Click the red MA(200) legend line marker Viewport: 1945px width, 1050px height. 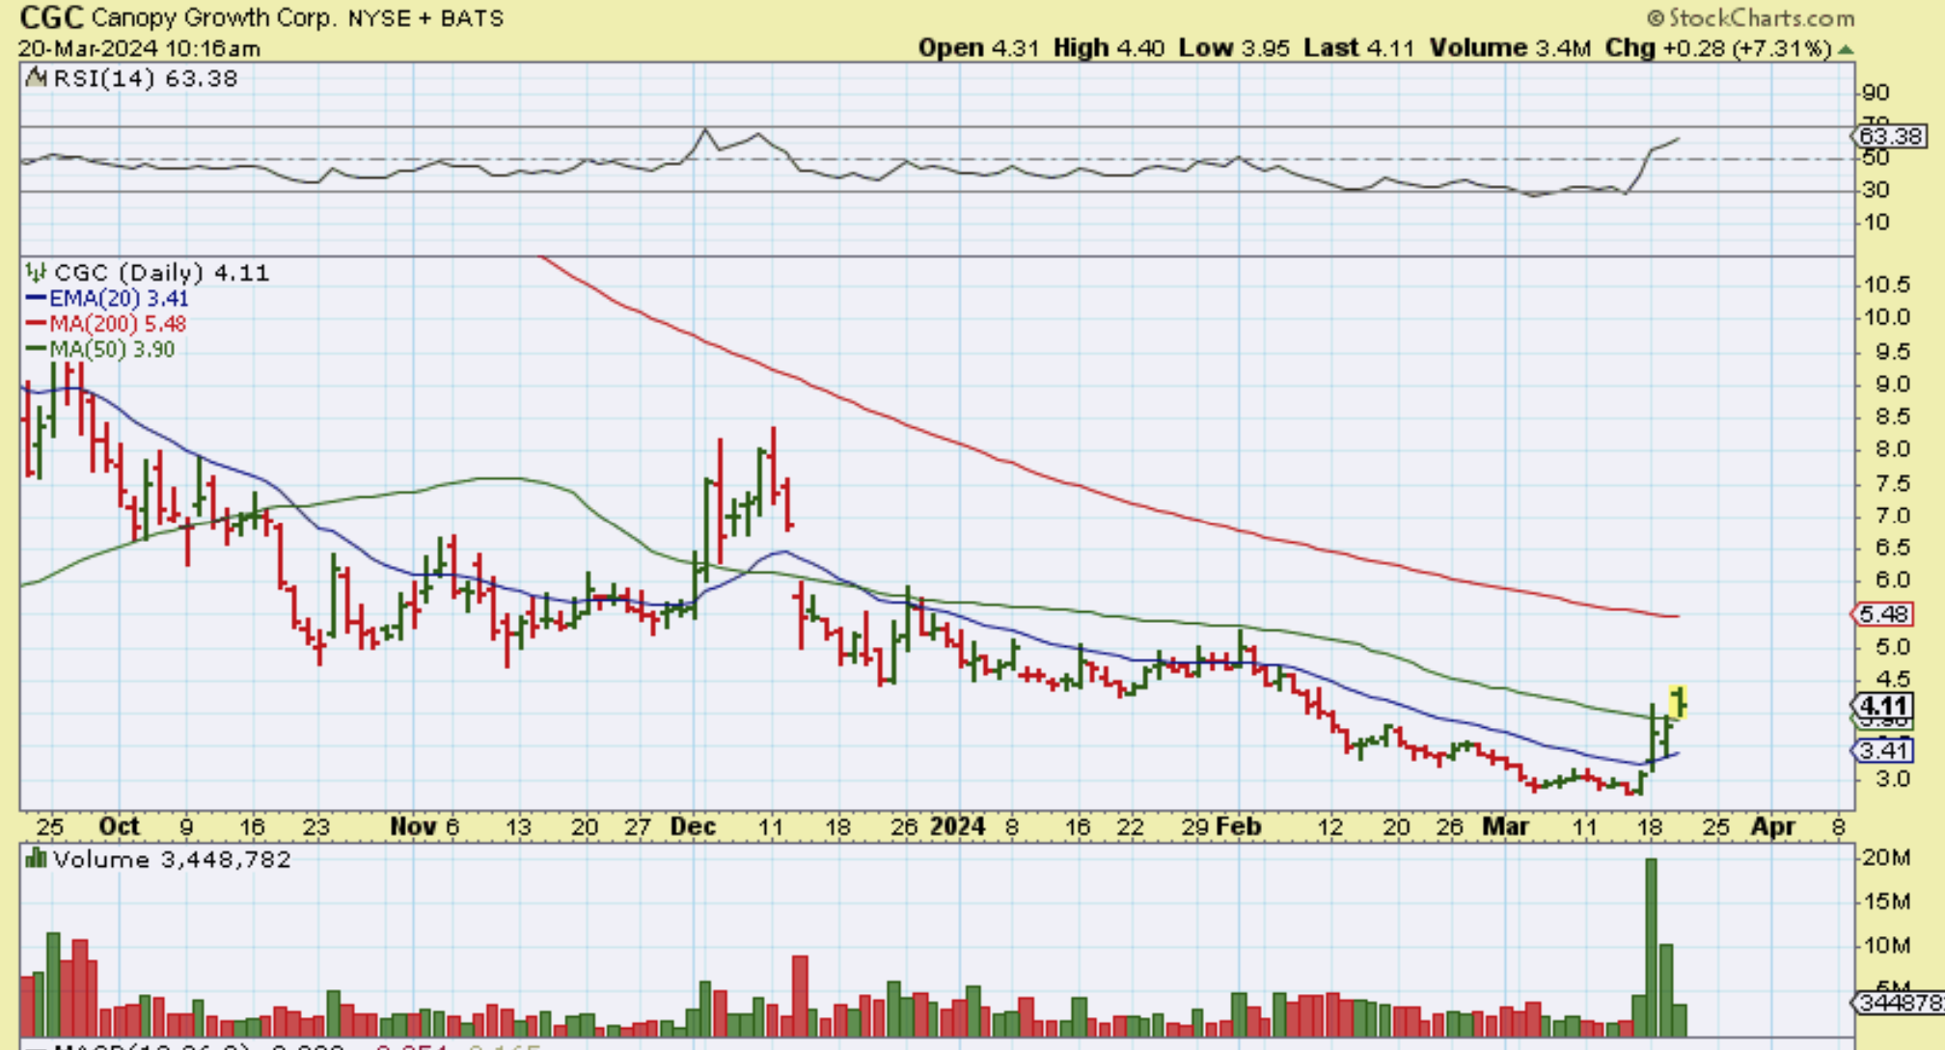(35, 324)
